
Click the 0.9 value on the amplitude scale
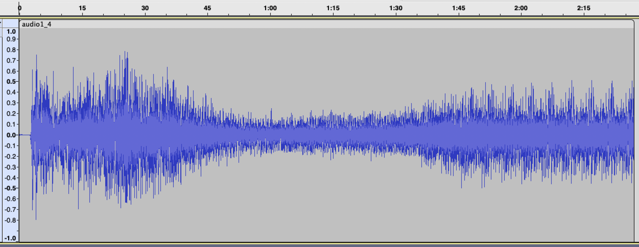click(11, 39)
